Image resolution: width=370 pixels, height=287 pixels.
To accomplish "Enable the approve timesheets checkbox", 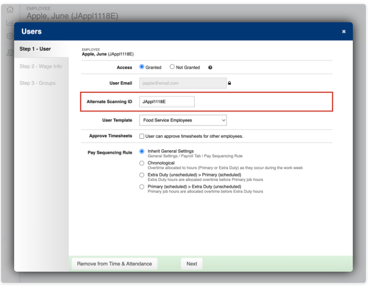I will [x=142, y=136].
